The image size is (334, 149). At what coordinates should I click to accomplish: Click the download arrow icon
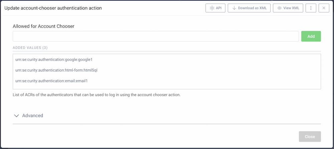pos(234,8)
